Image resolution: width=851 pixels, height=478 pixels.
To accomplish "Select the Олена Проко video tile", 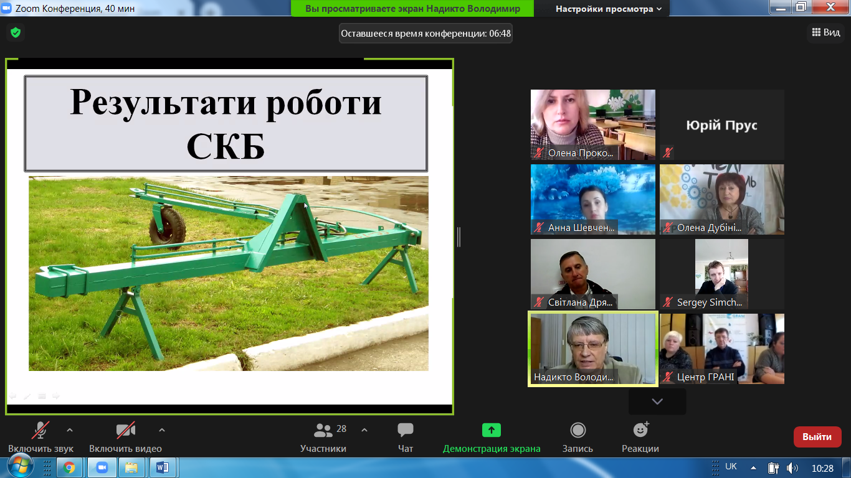I will (593, 124).
